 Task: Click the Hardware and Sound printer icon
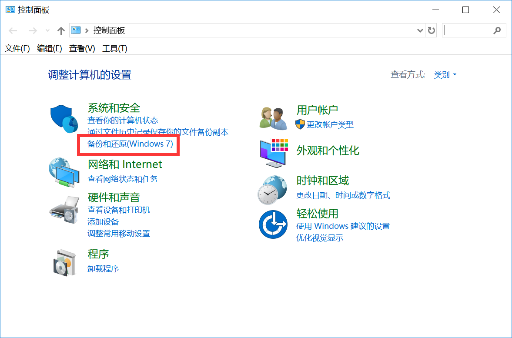click(64, 210)
